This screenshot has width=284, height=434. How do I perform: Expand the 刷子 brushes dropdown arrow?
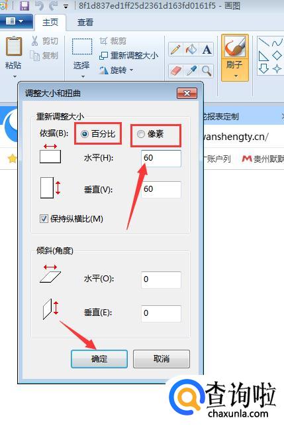[x=236, y=76]
